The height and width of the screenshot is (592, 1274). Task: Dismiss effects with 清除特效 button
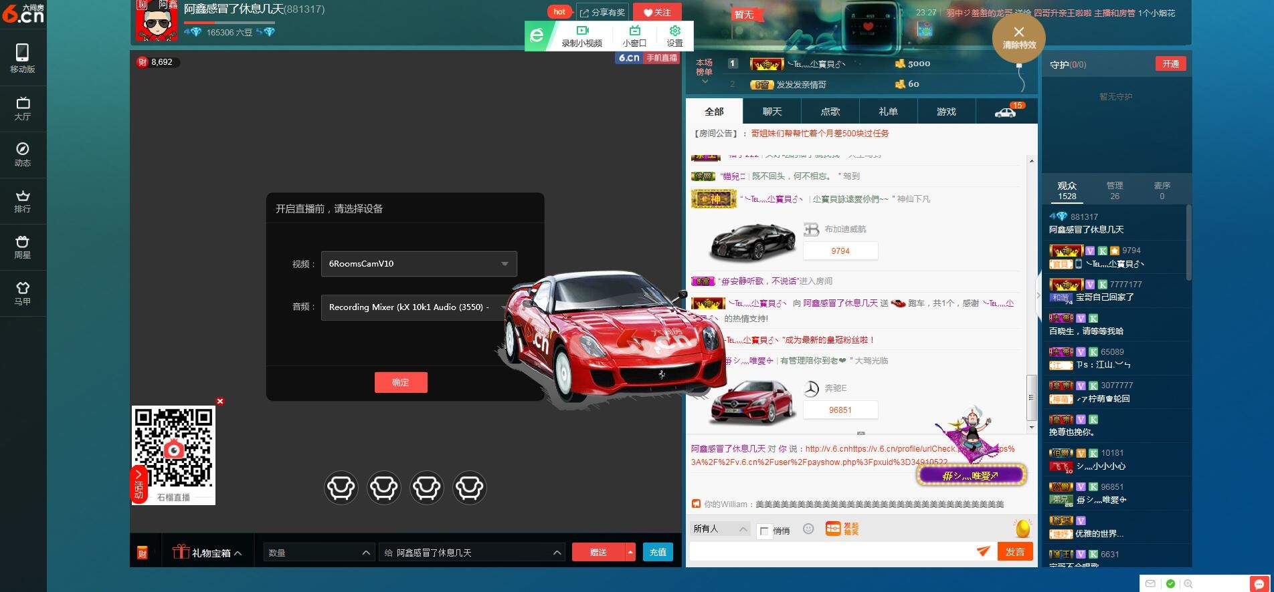(1018, 37)
